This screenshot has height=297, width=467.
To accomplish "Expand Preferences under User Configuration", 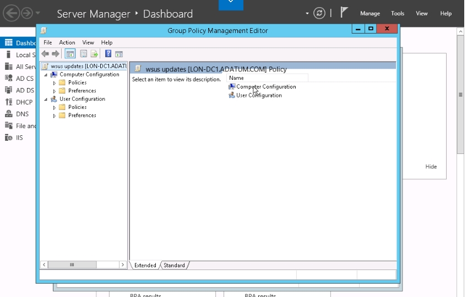I will click(x=54, y=116).
